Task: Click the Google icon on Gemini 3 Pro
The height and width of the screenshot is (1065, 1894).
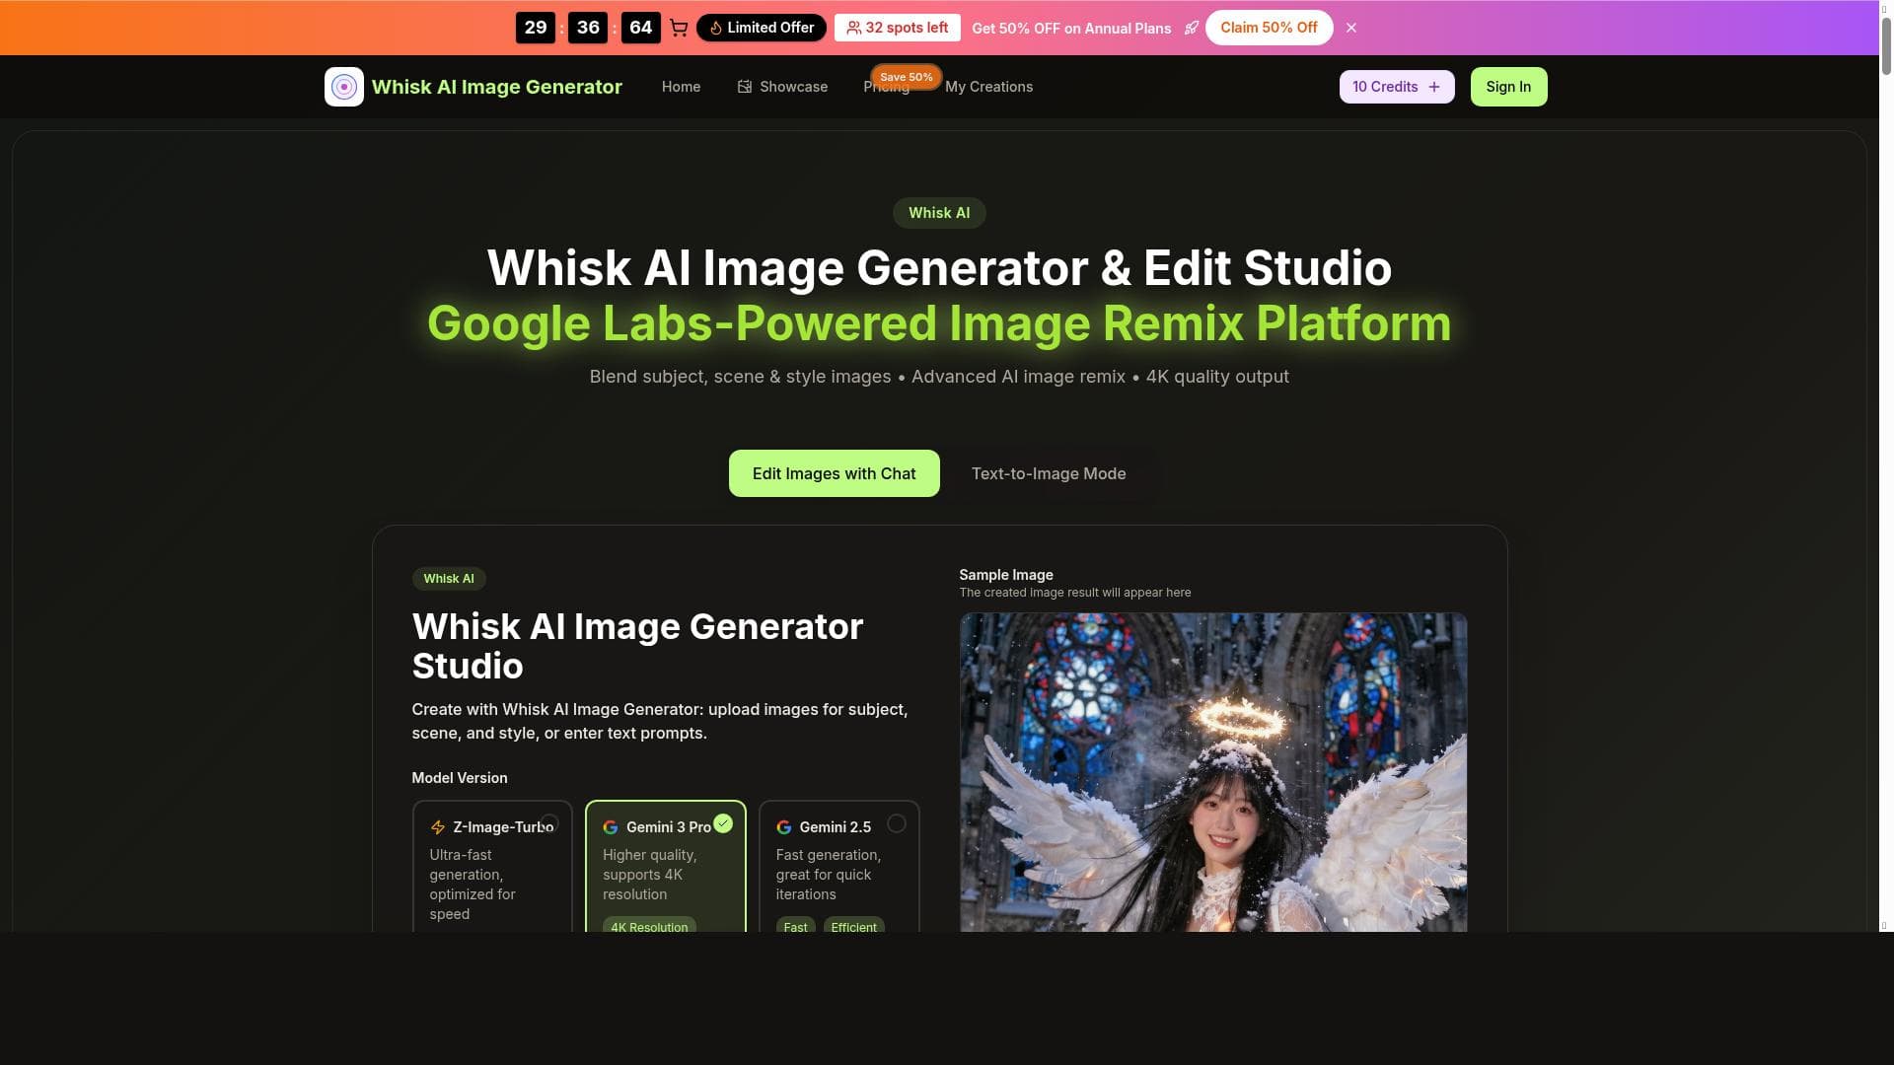Action: [x=611, y=827]
